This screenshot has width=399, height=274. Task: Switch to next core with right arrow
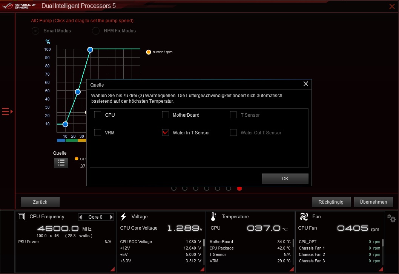tap(111, 217)
